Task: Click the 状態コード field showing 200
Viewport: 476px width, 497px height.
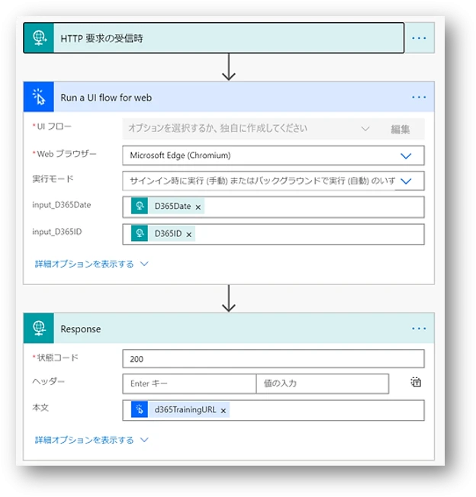Action: pyautogui.click(x=273, y=359)
